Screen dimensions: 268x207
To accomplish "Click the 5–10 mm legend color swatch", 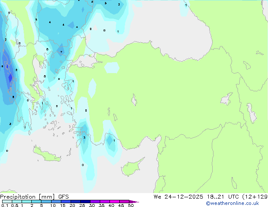I will pyautogui.click(x=46, y=202).
